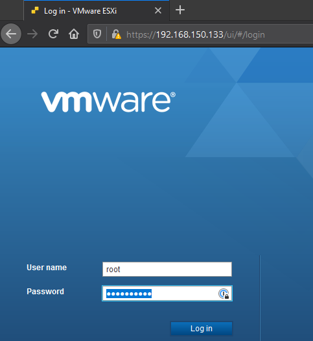Open a new browser tab
This screenshot has width=313, height=341.
(x=180, y=10)
